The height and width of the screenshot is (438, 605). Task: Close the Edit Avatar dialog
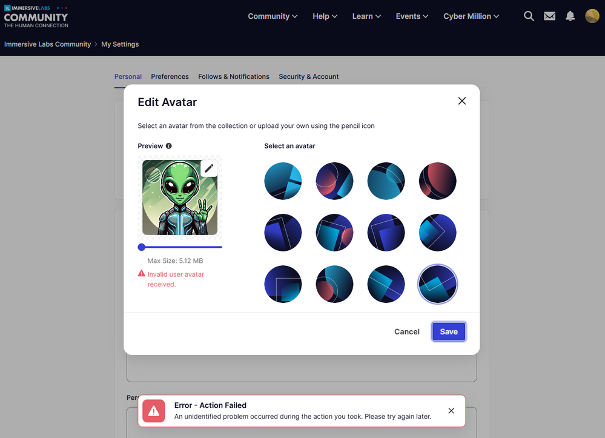tap(462, 101)
